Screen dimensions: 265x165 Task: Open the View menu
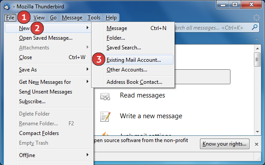click(39, 18)
